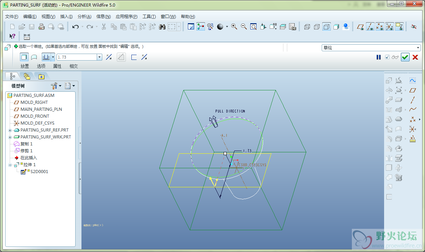Click the preview glasses icon
The height and width of the screenshot is (252, 425).
pyautogui.click(x=395, y=57)
